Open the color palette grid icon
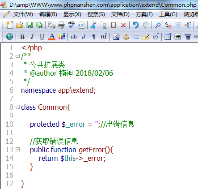 [62, 37]
